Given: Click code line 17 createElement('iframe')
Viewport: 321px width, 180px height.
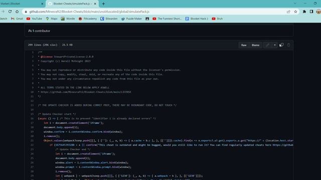Looking at the screenshot, I should click(x=74, y=123).
